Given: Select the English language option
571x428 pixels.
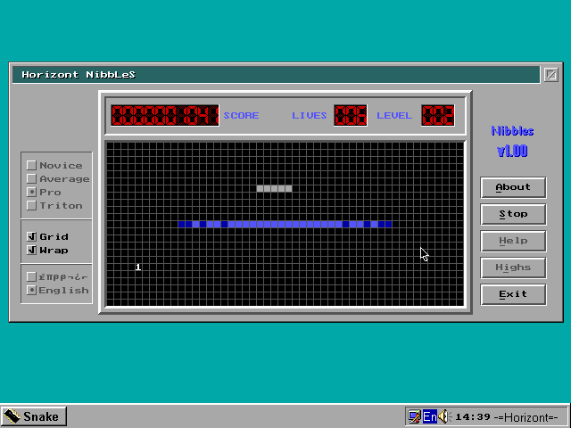Looking at the screenshot, I should 32,290.
